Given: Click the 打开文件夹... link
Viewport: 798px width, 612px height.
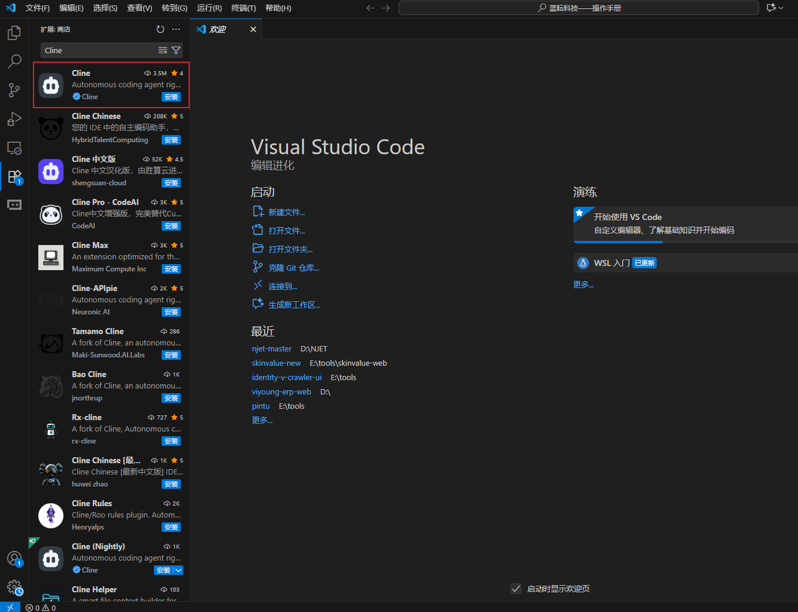Looking at the screenshot, I should click(x=291, y=249).
